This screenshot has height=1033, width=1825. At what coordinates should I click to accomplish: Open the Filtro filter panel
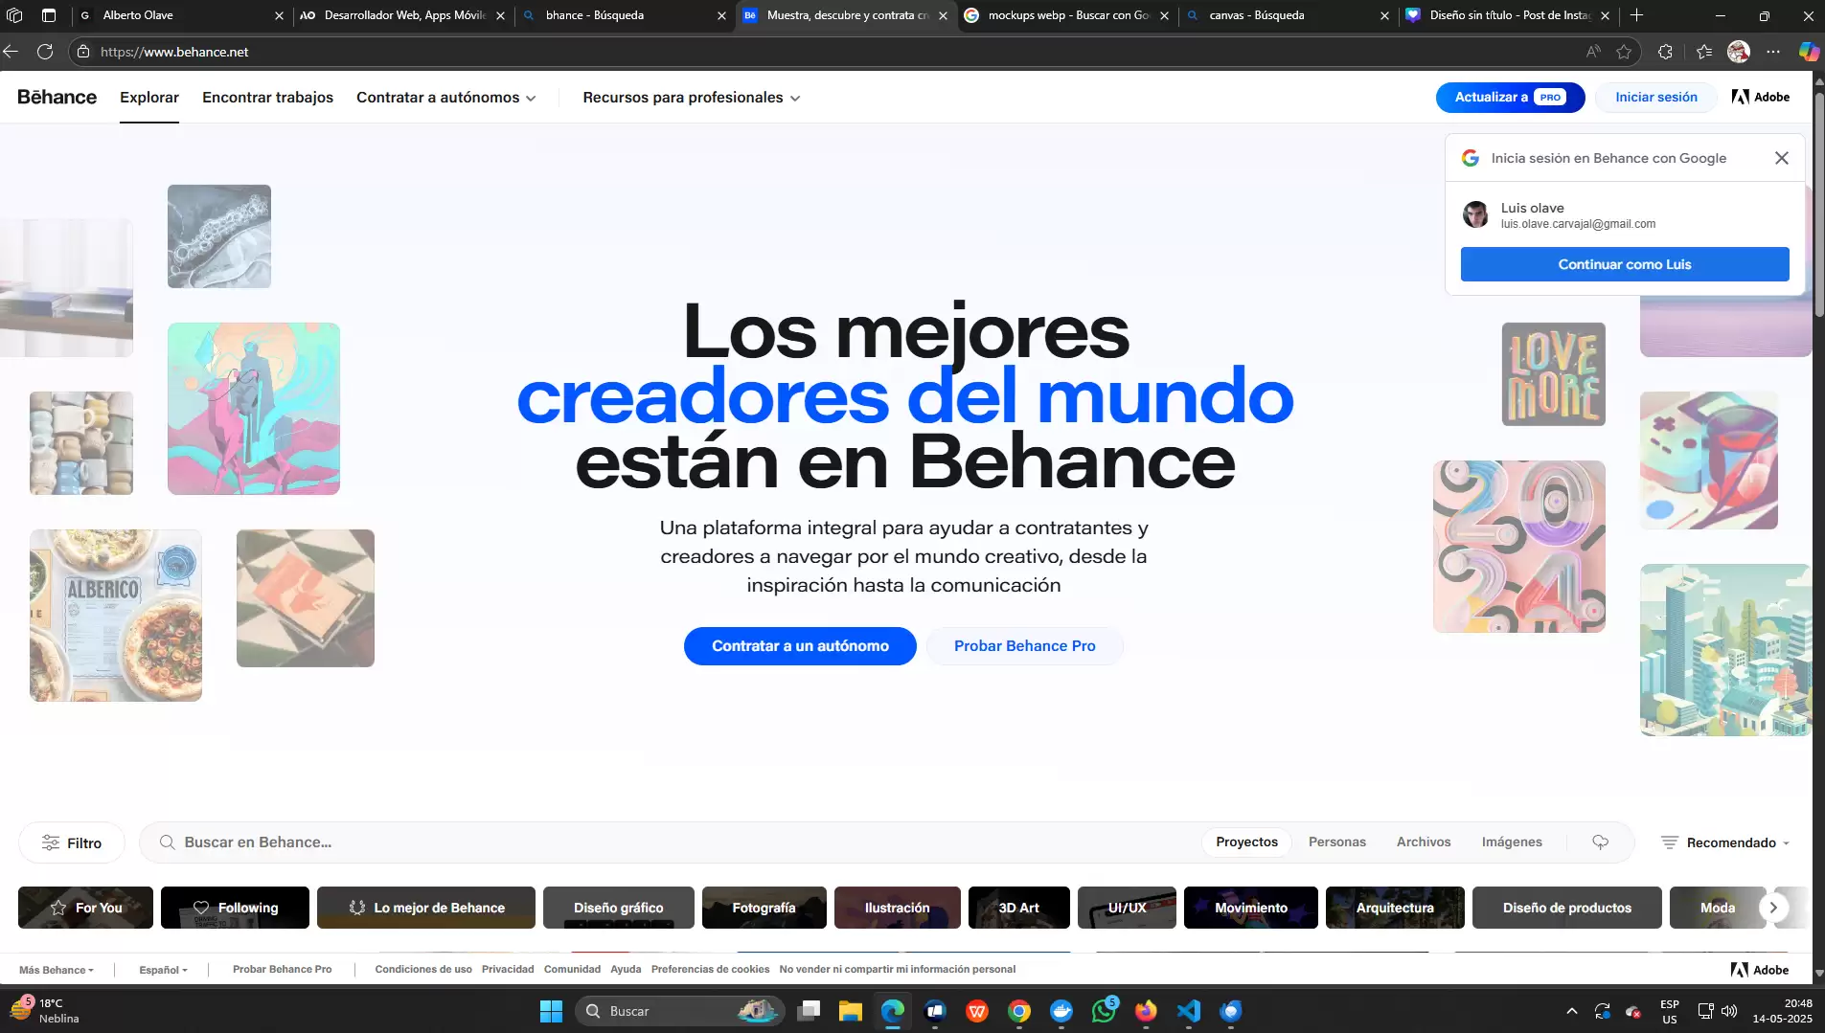tap(72, 842)
